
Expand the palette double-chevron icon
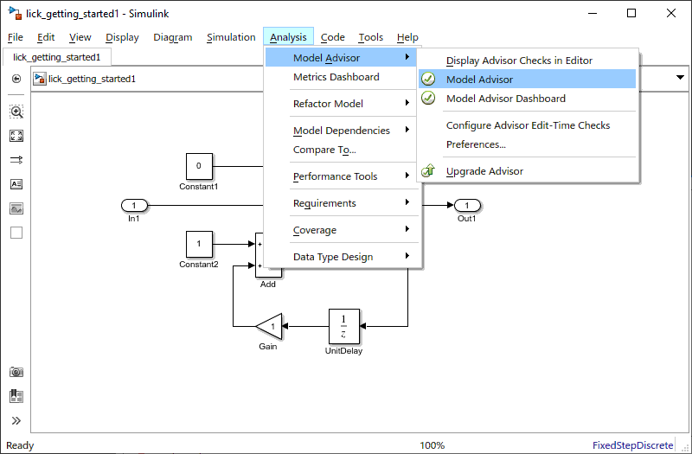click(x=16, y=420)
